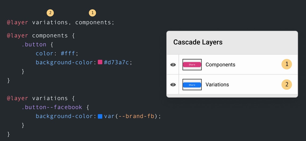Select the Variations layer thumbnail with blue Share
Viewport: 306px width, 141px height.
(x=192, y=85)
